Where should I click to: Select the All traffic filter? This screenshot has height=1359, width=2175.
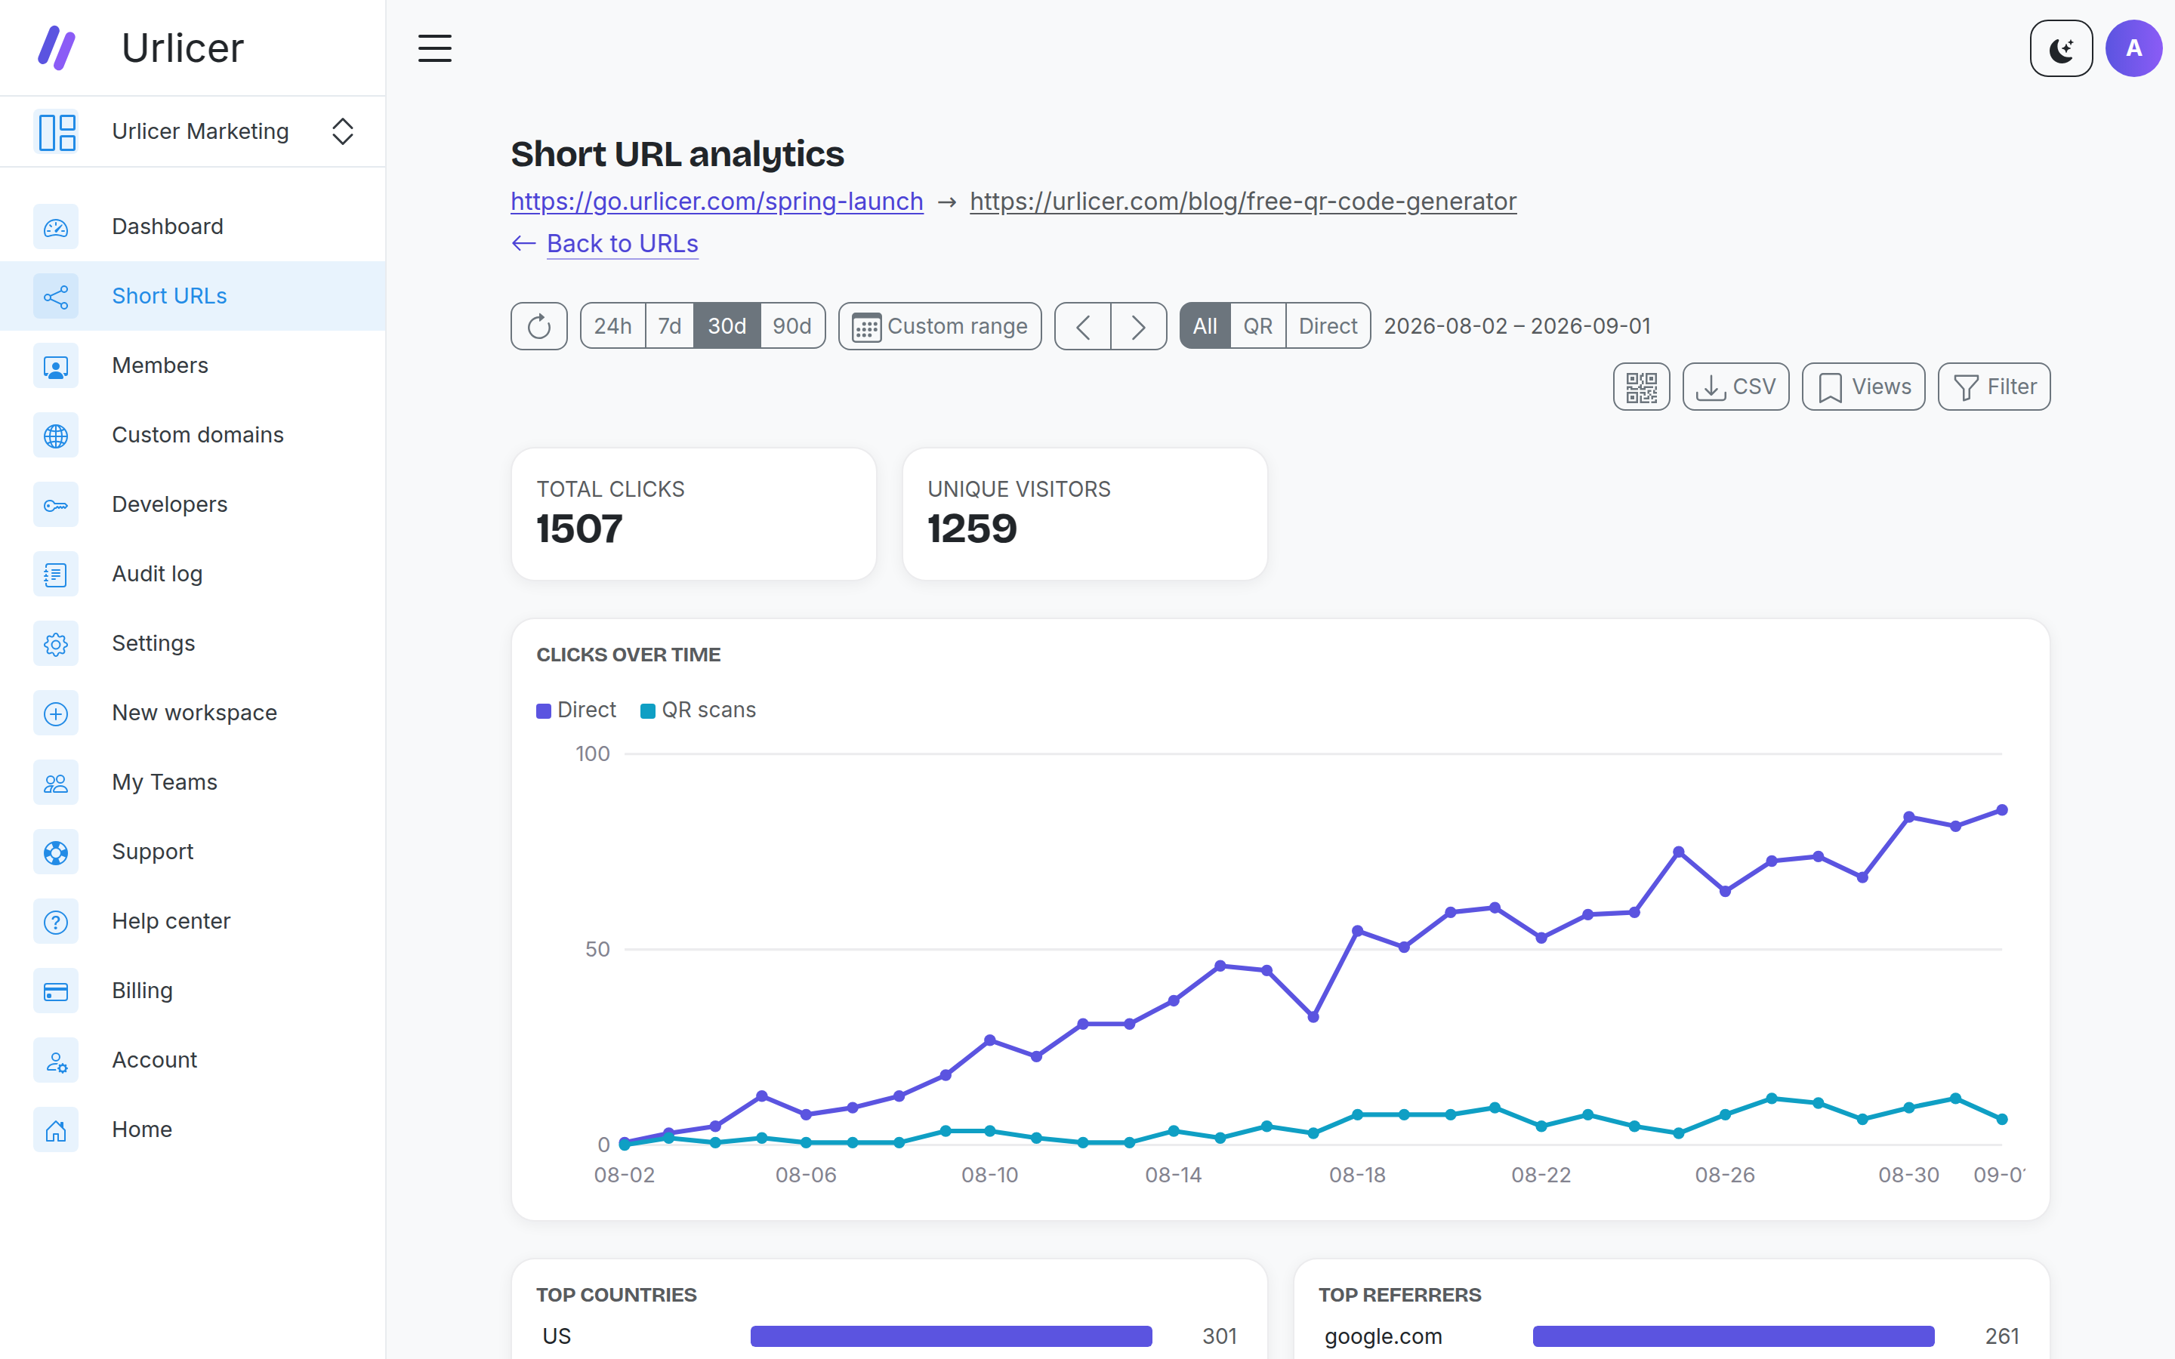pos(1205,326)
